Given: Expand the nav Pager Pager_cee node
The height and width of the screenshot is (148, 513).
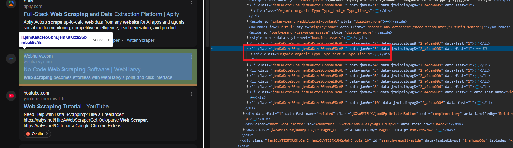Looking at the screenshot, I should click(244, 130).
